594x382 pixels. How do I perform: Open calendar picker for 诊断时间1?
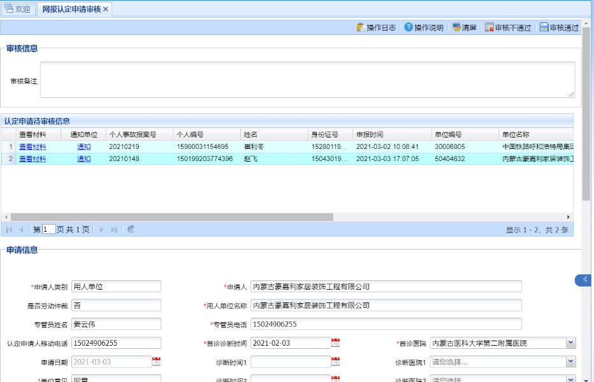335,361
